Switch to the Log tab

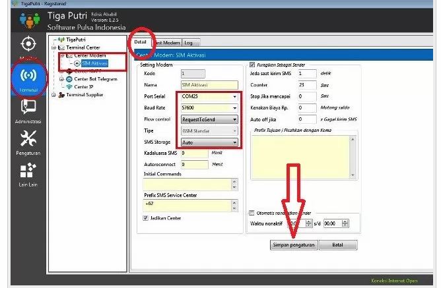(191, 43)
